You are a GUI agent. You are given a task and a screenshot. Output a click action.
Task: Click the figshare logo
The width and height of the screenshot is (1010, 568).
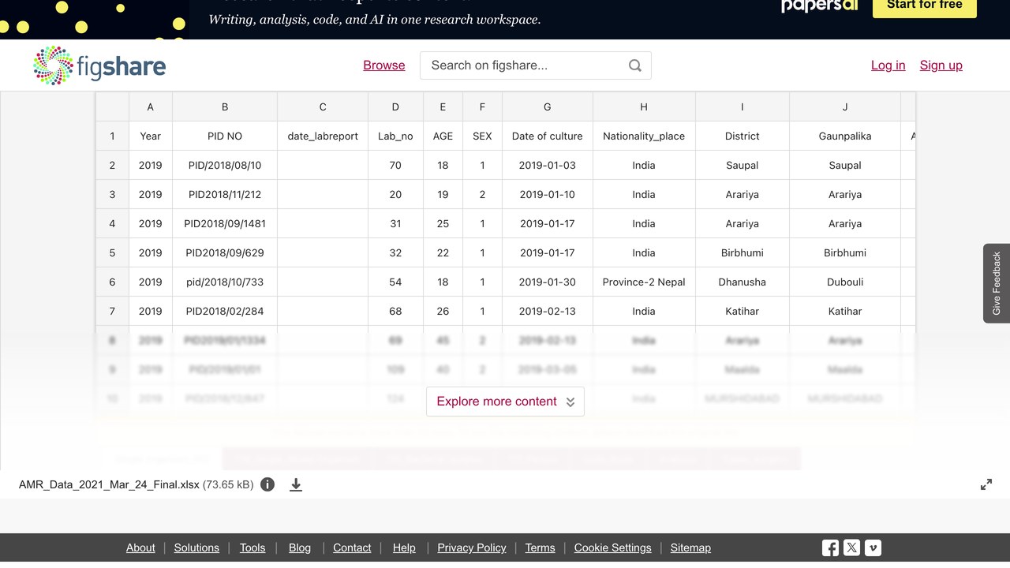[99, 65]
